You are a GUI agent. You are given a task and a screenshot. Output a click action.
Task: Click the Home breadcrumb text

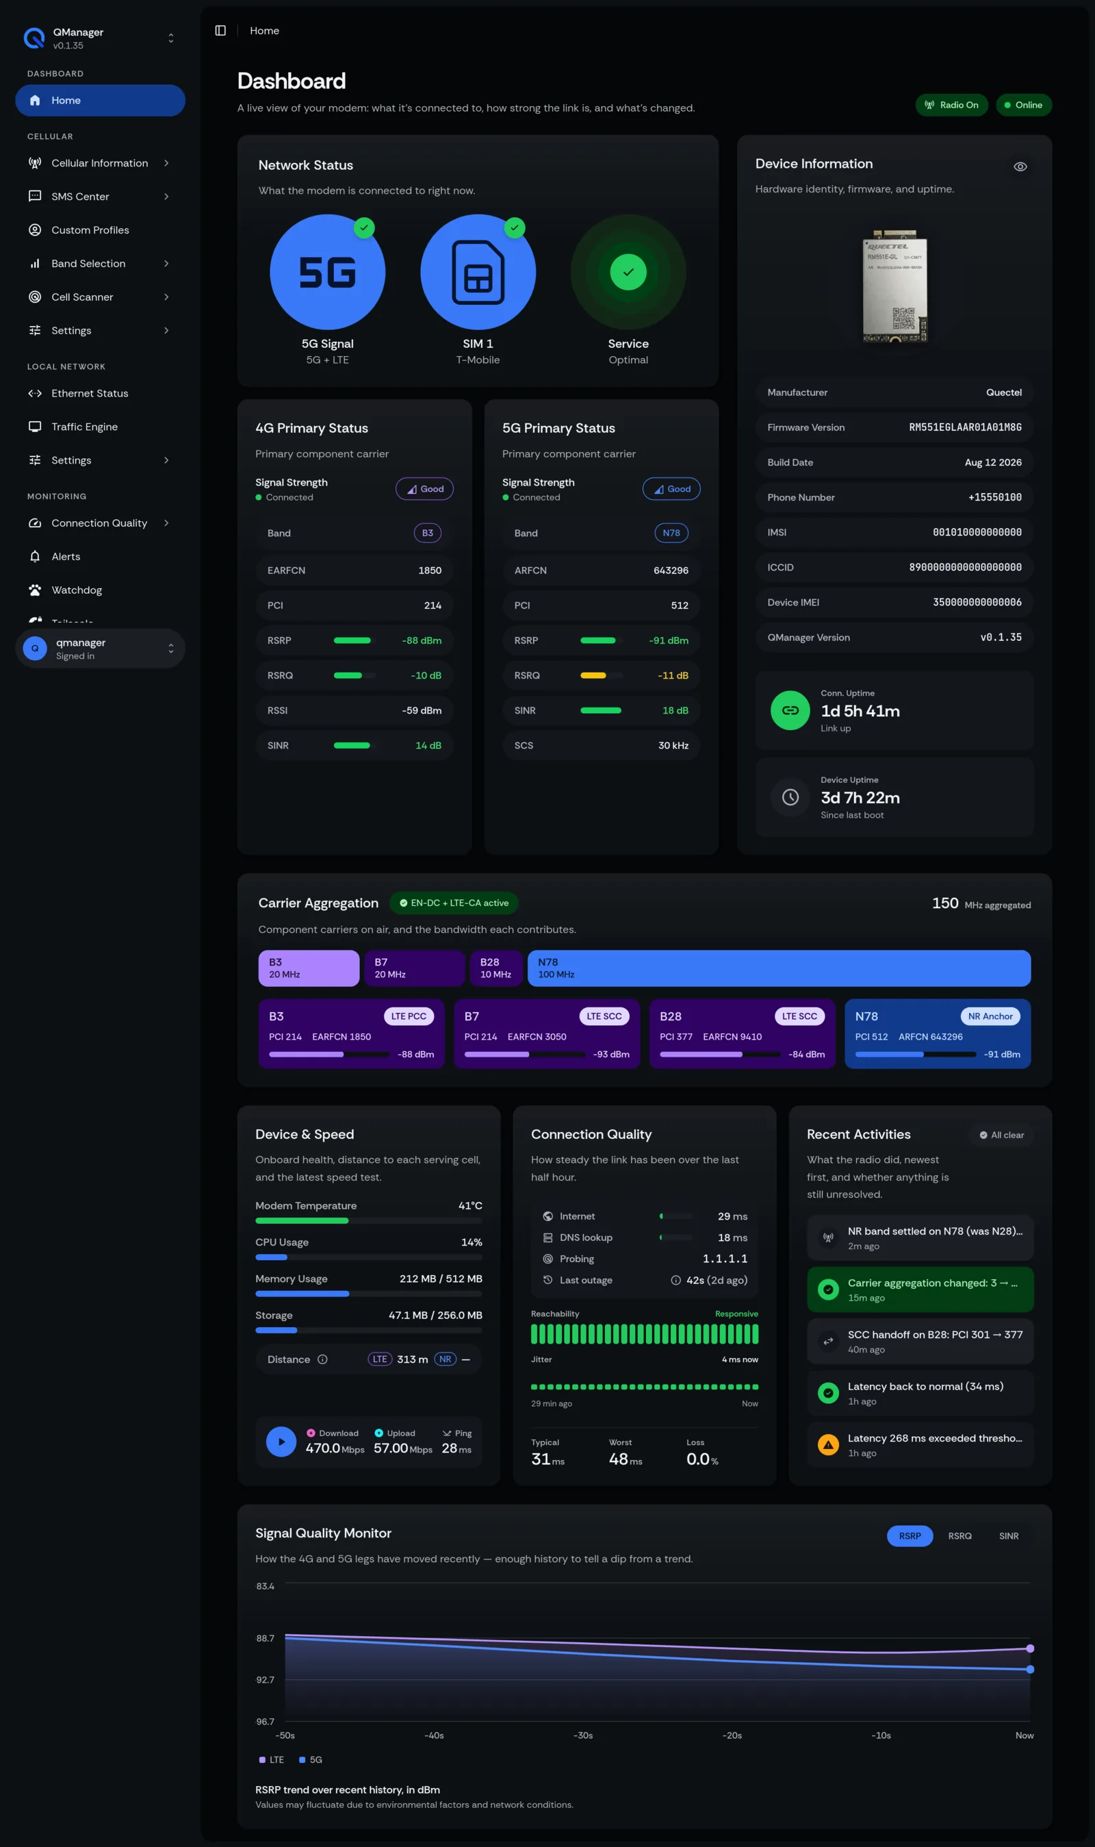[x=264, y=30]
